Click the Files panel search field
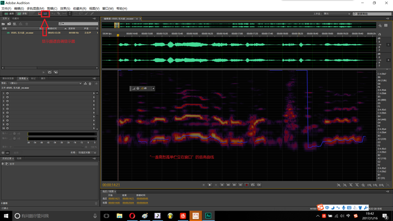Image resolution: width=393 pixels, height=221 pixels. (x=79, y=23)
